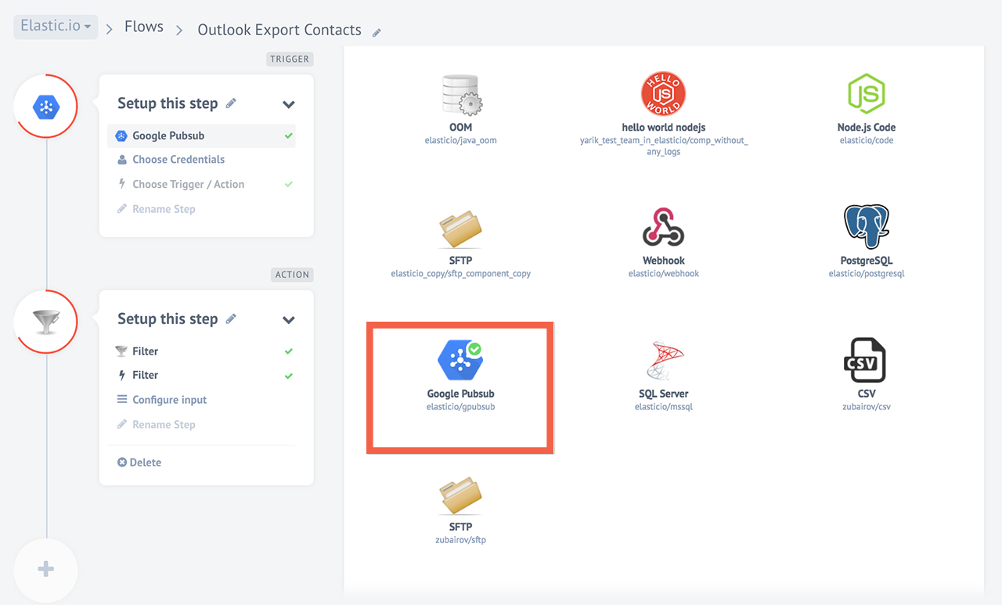Screen dimensions: 1002x605
Task: Select the zubairov/sftp SFTP folder icon
Action: (461, 495)
